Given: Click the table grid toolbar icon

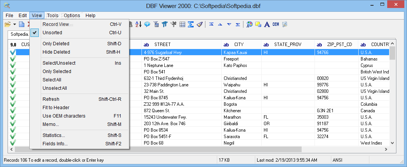Looking at the screenshot, I should click(x=183, y=24).
